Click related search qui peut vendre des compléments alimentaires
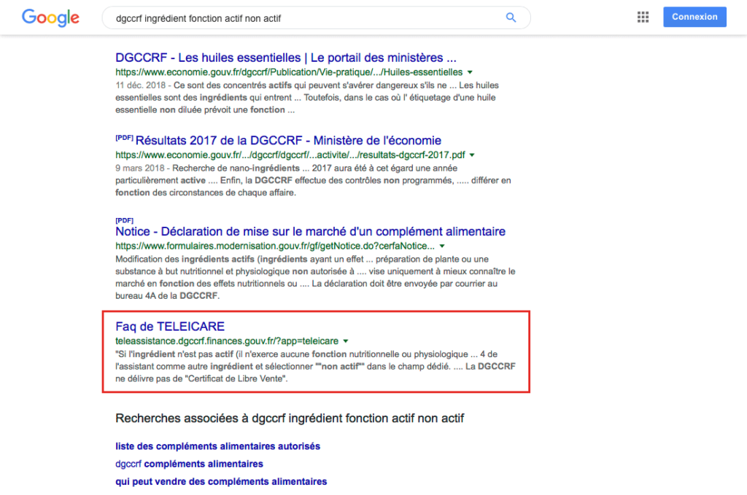This screenshot has width=747, height=495. (x=221, y=482)
